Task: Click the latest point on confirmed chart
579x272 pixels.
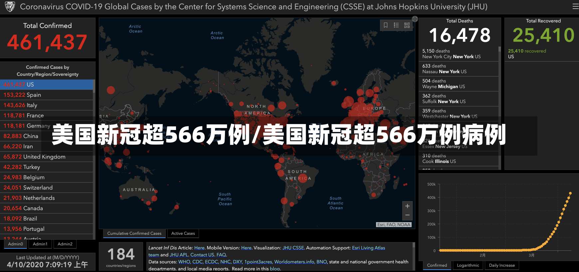Action: click(x=570, y=193)
